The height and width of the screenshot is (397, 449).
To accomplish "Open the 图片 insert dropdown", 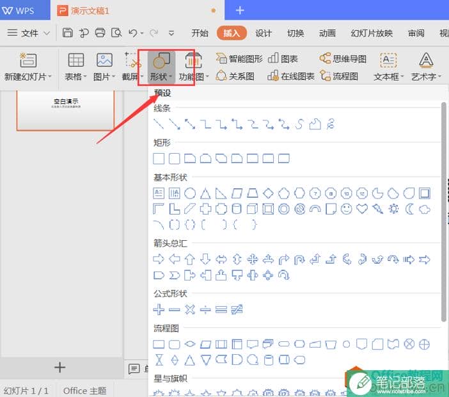I will coord(104,67).
